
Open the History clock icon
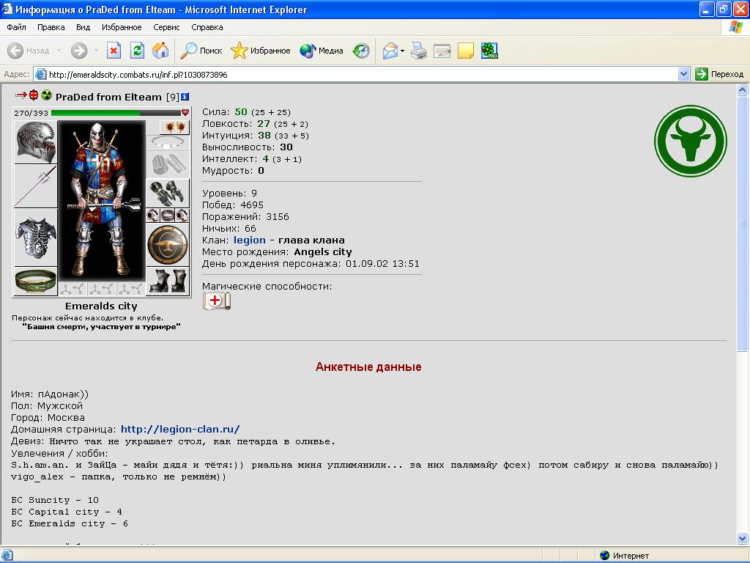361,51
